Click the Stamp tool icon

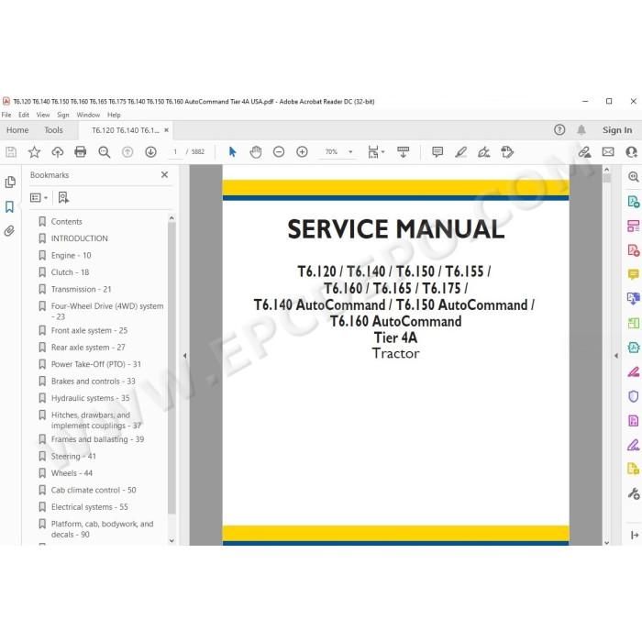507,152
